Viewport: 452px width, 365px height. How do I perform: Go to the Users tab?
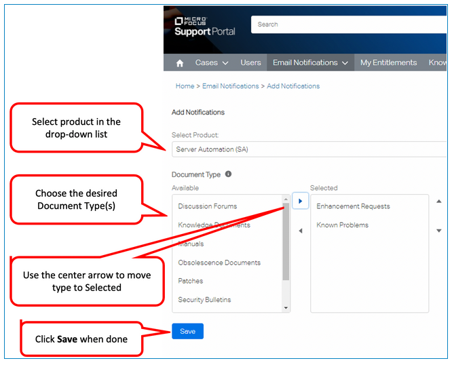(250, 63)
